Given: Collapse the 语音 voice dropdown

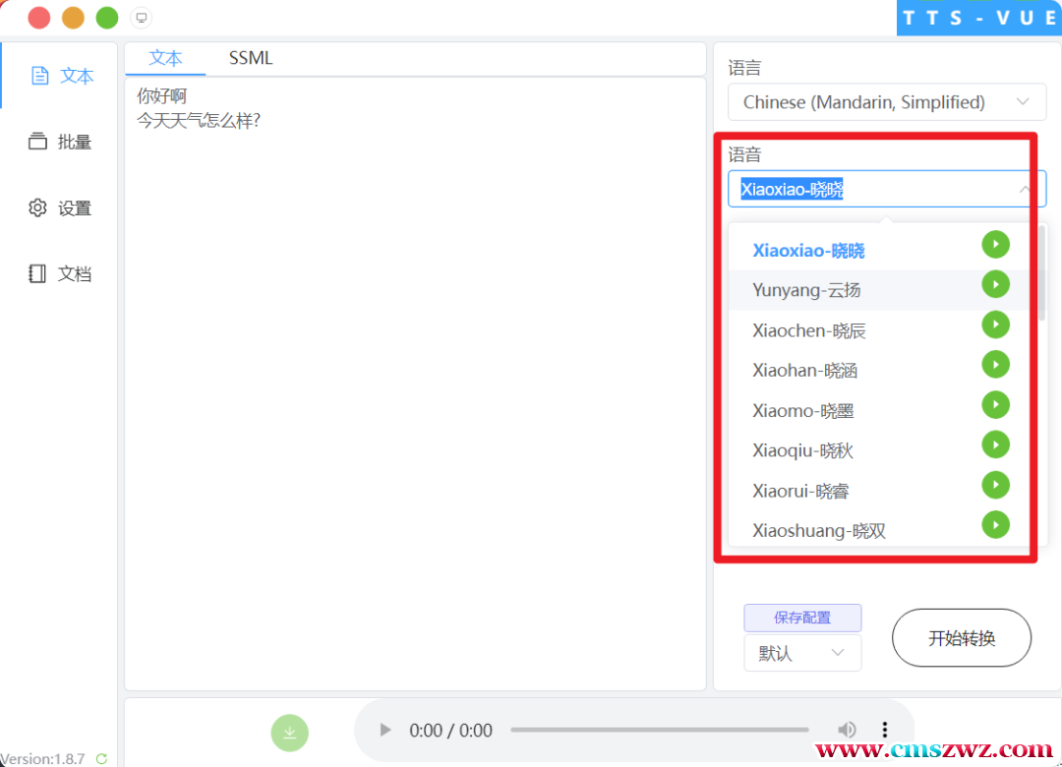Looking at the screenshot, I should 1024,189.
